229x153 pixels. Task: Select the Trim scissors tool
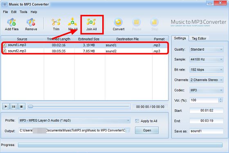click(x=56, y=22)
